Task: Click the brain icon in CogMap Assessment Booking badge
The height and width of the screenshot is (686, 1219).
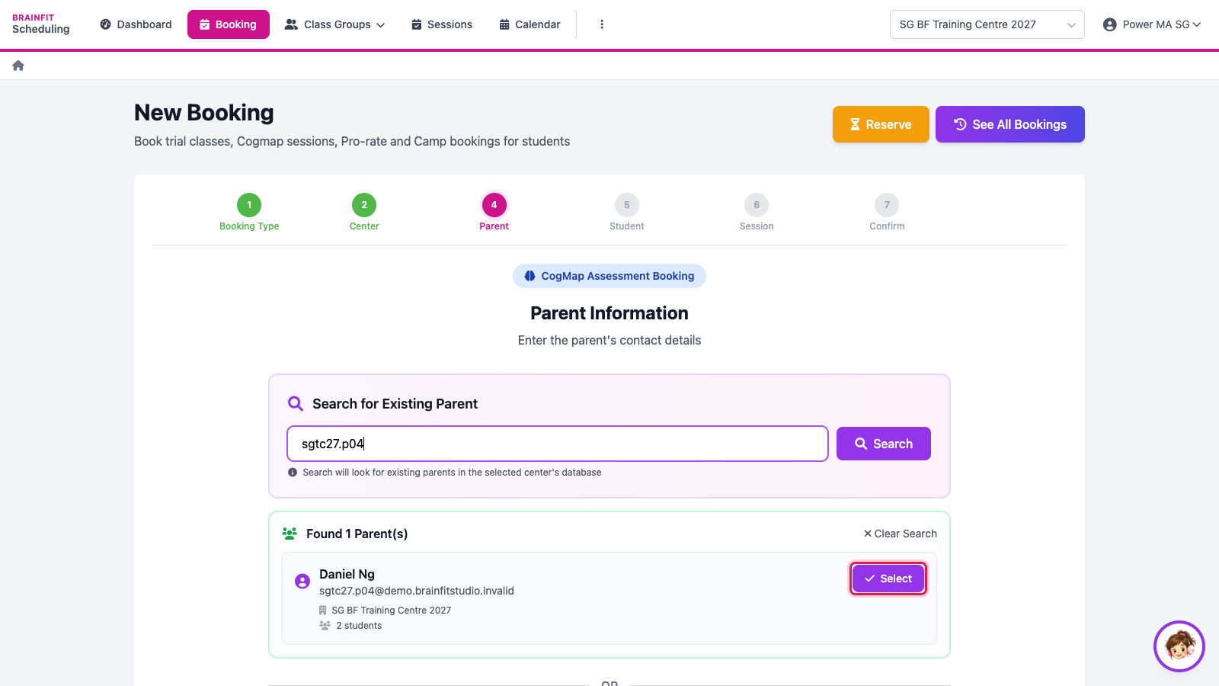Action: (530, 276)
